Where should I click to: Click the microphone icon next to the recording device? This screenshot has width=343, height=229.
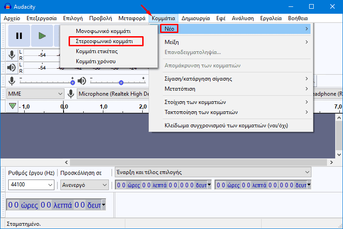point(70,94)
